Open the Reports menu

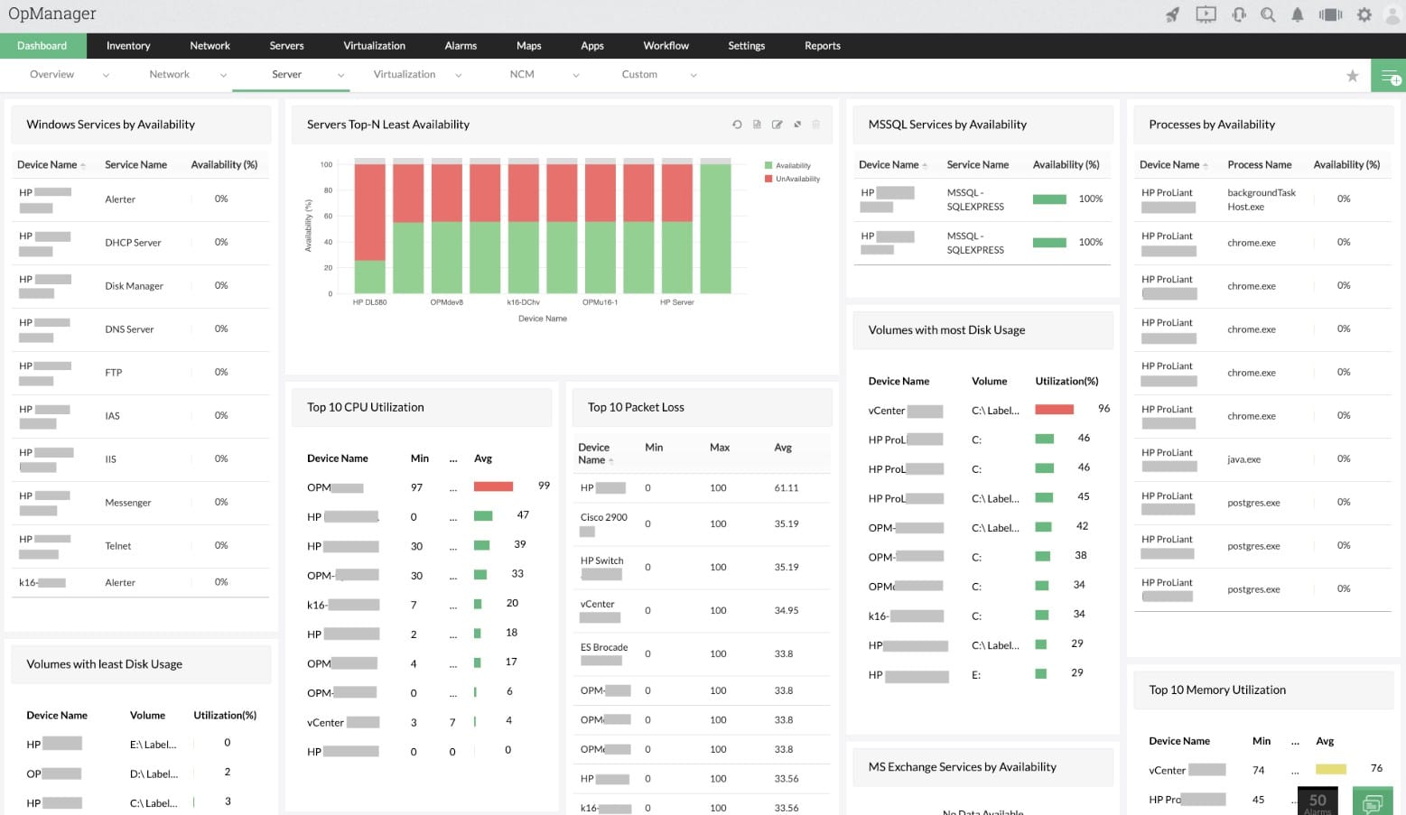pyautogui.click(x=822, y=45)
